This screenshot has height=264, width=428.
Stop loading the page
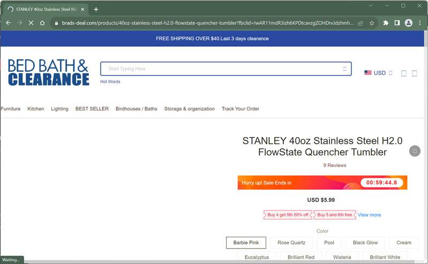click(x=31, y=23)
